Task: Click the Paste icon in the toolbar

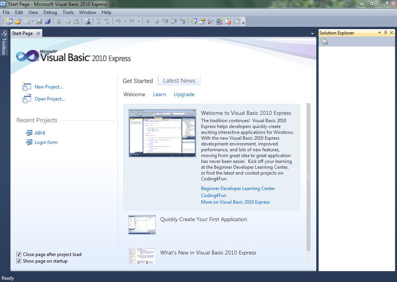Action: click(x=76, y=21)
